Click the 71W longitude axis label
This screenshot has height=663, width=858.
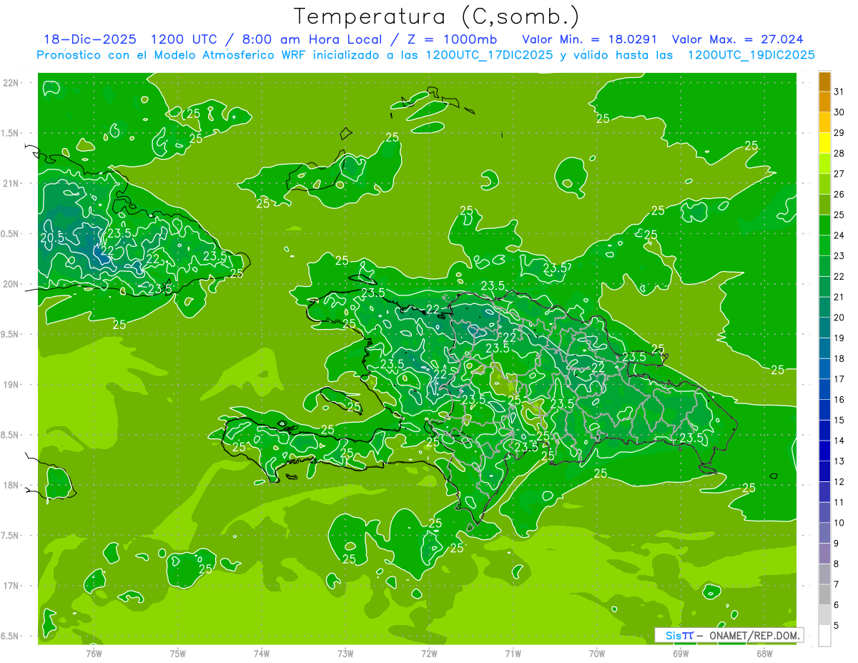coord(513,653)
